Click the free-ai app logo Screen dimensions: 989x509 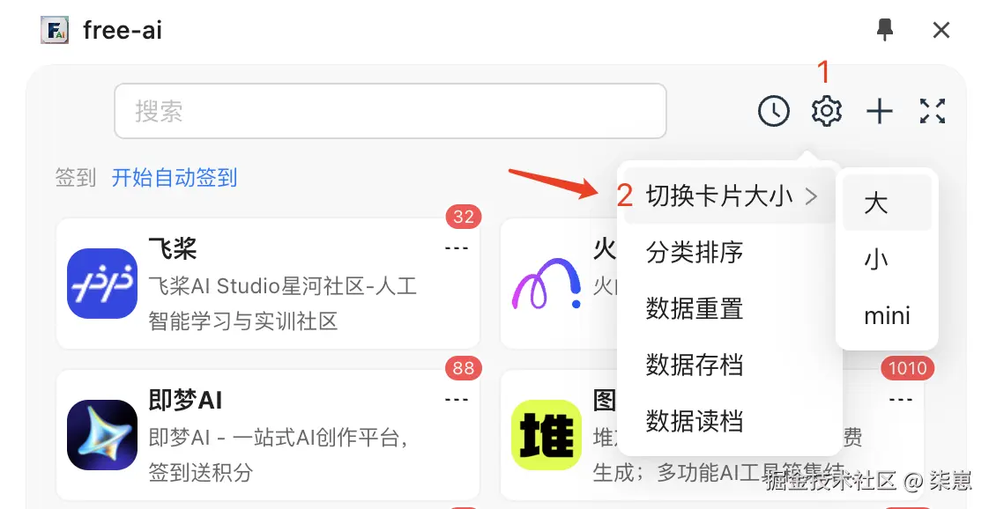pyautogui.click(x=55, y=30)
